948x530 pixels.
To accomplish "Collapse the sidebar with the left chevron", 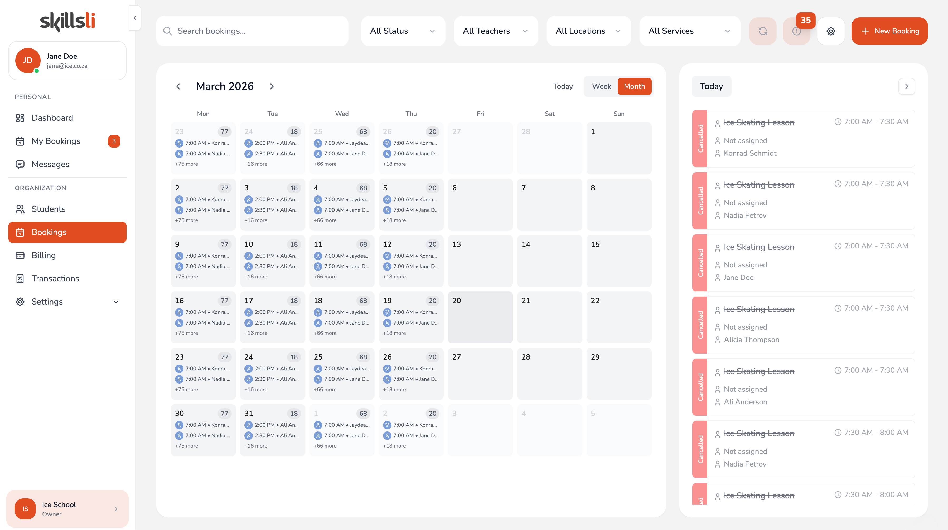I will (135, 18).
